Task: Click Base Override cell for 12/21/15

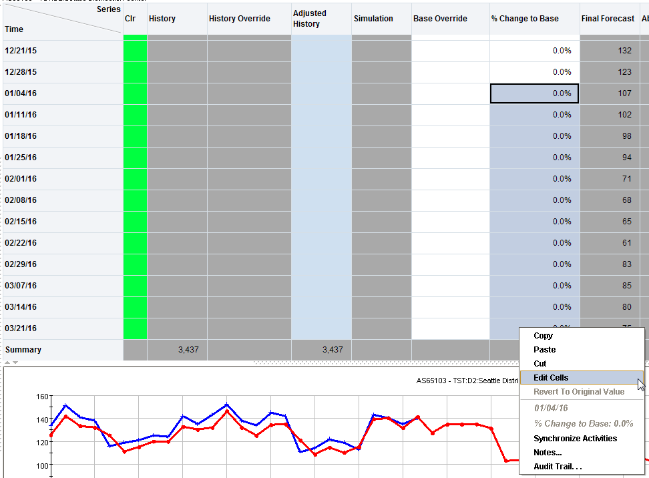Action: pyautogui.click(x=450, y=51)
